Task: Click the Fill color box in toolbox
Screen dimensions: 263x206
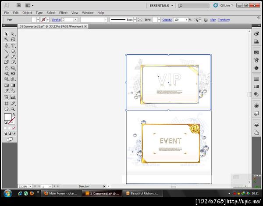Action: tap(8, 117)
